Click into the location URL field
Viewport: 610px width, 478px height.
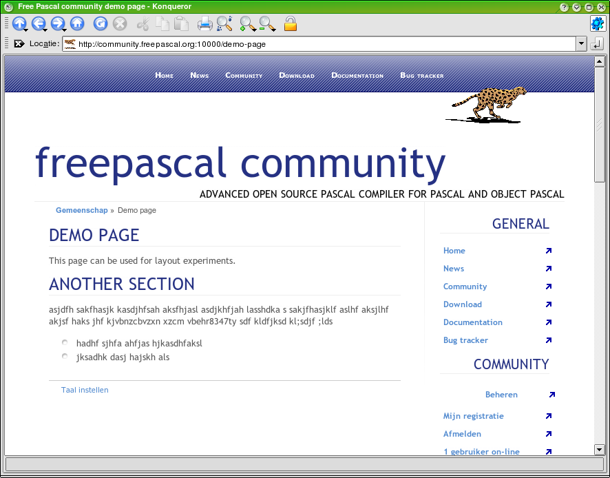[x=324, y=44]
